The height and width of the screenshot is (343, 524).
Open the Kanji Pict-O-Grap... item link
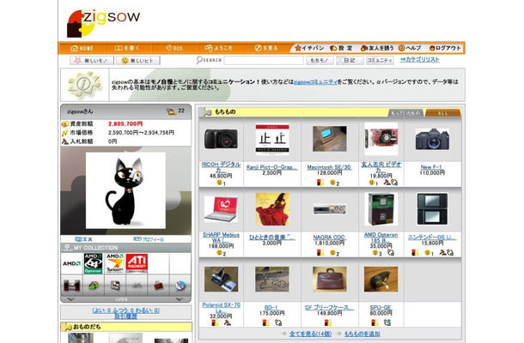click(271, 167)
